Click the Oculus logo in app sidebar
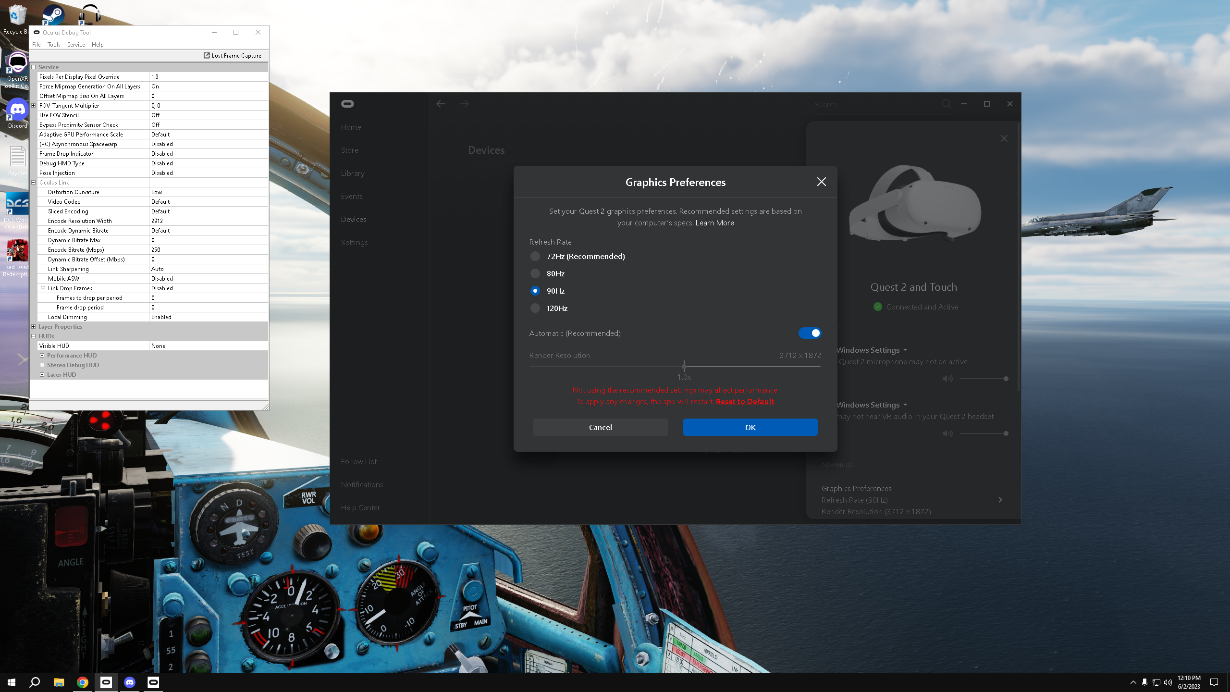Screen dimensions: 1230x692 pyautogui.click(x=347, y=104)
